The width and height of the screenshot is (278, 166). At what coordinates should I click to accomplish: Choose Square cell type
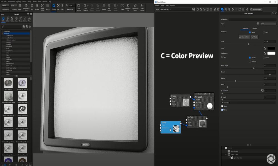pyautogui.click(x=264, y=58)
